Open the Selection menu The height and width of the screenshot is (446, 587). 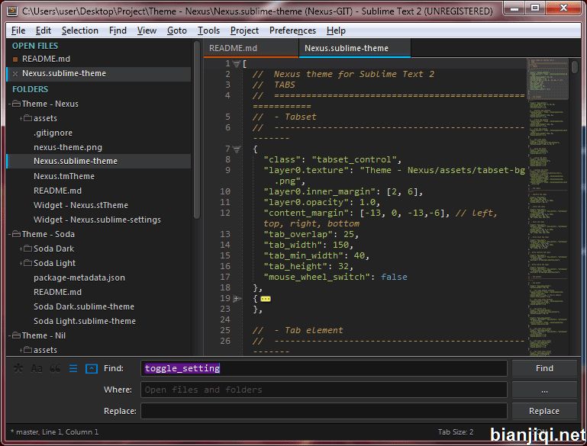click(x=79, y=30)
